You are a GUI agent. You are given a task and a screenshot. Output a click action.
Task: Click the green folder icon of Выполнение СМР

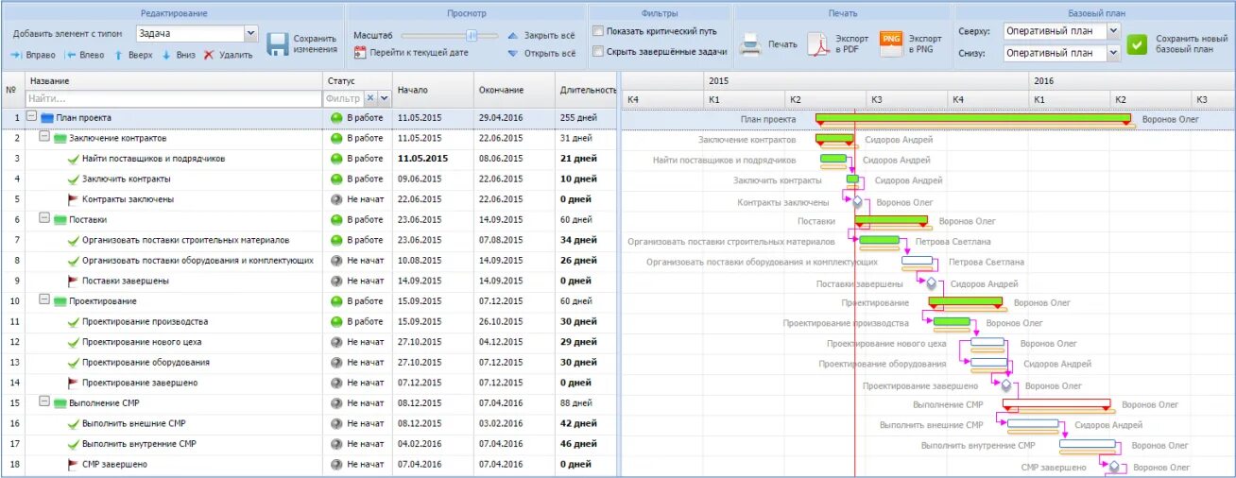click(60, 403)
